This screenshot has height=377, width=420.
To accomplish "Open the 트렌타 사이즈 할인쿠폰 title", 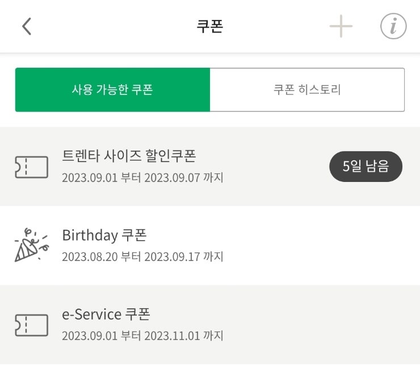I will click(x=129, y=155).
